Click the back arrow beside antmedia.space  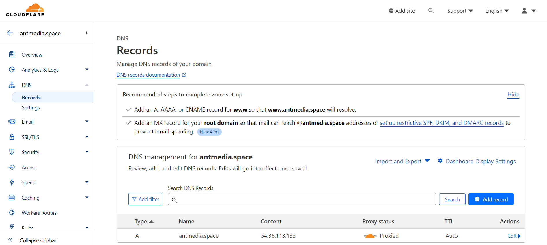tap(10, 33)
